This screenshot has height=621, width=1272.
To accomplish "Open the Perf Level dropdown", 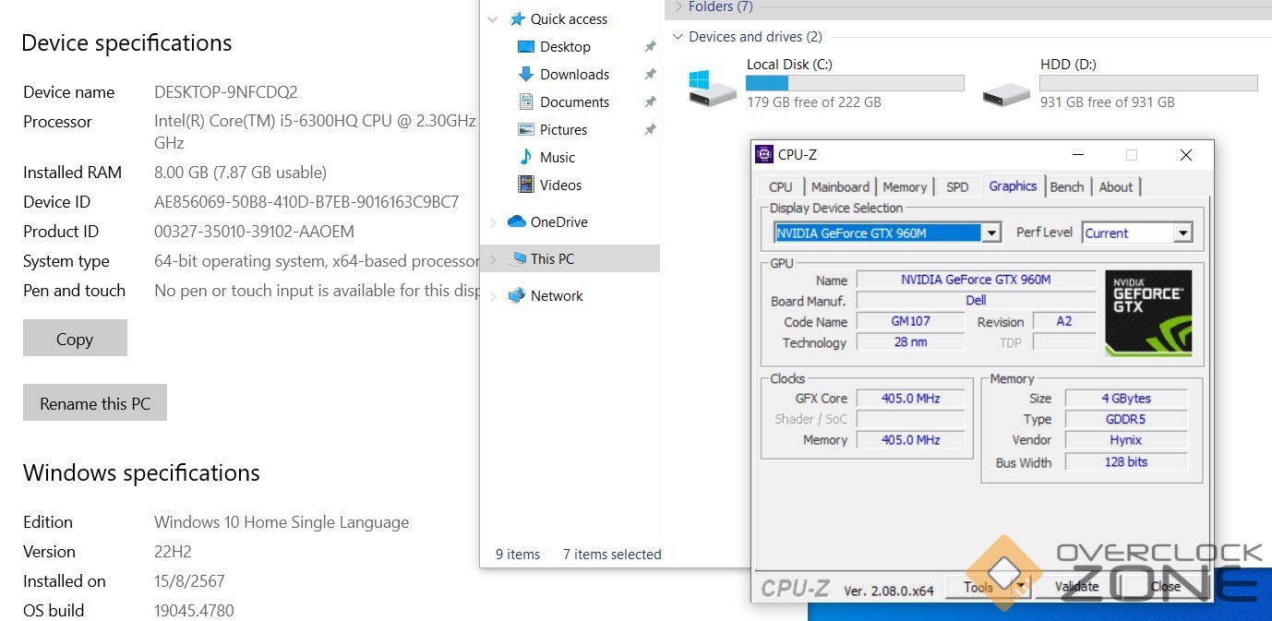I will click(x=1182, y=233).
